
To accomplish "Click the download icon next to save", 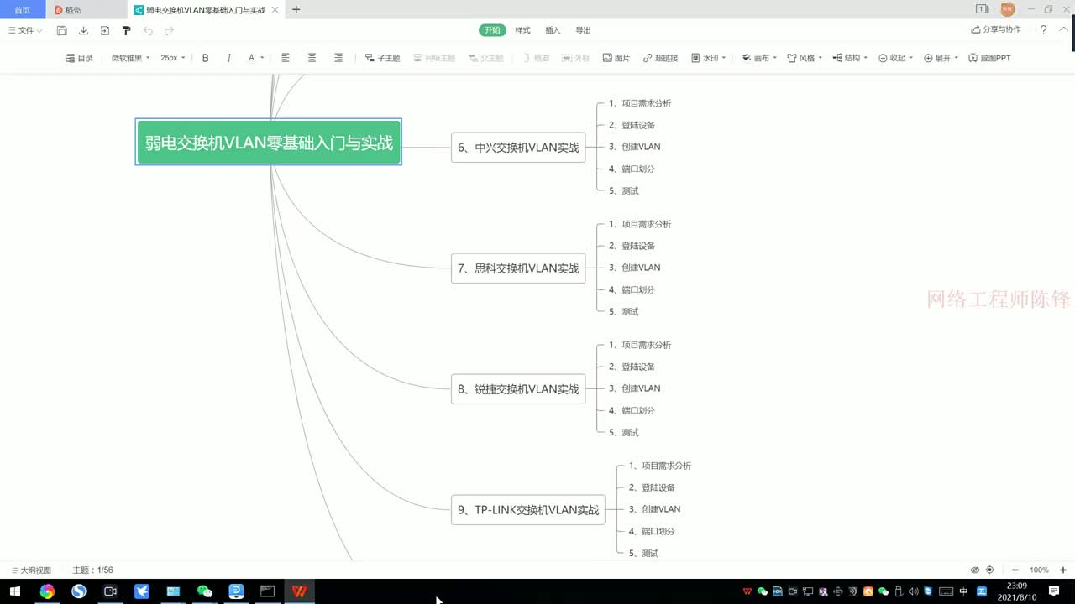I will pos(83,30).
